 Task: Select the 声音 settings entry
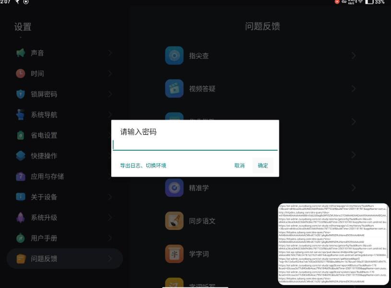(65, 53)
